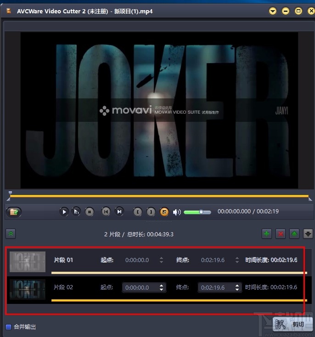Click the orange new clip button
The image size is (315, 337).
coord(164,212)
